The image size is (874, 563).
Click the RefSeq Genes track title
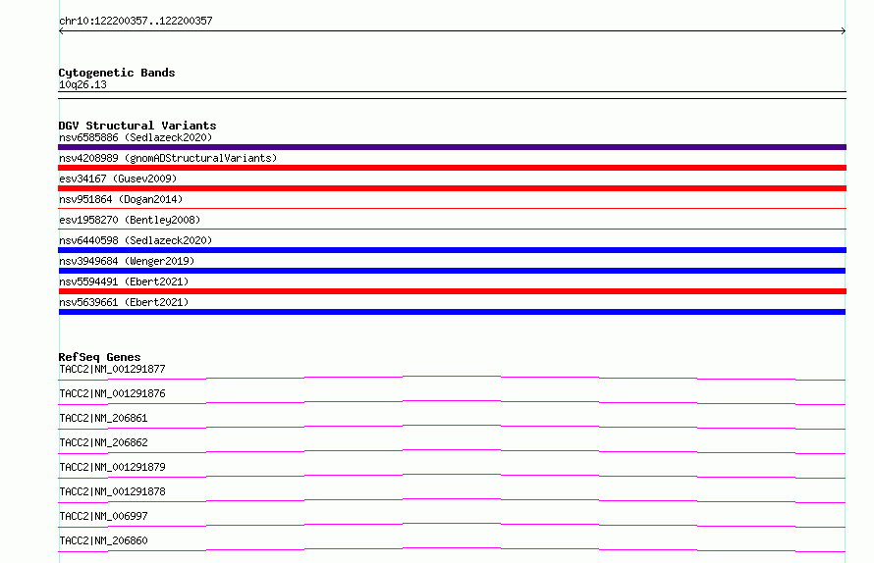click(99, 357)
